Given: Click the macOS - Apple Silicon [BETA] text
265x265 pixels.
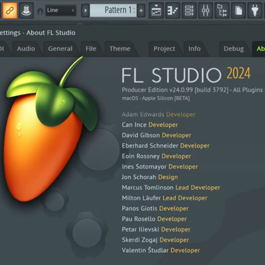Looking at the screenshot, I should [156, 98].
